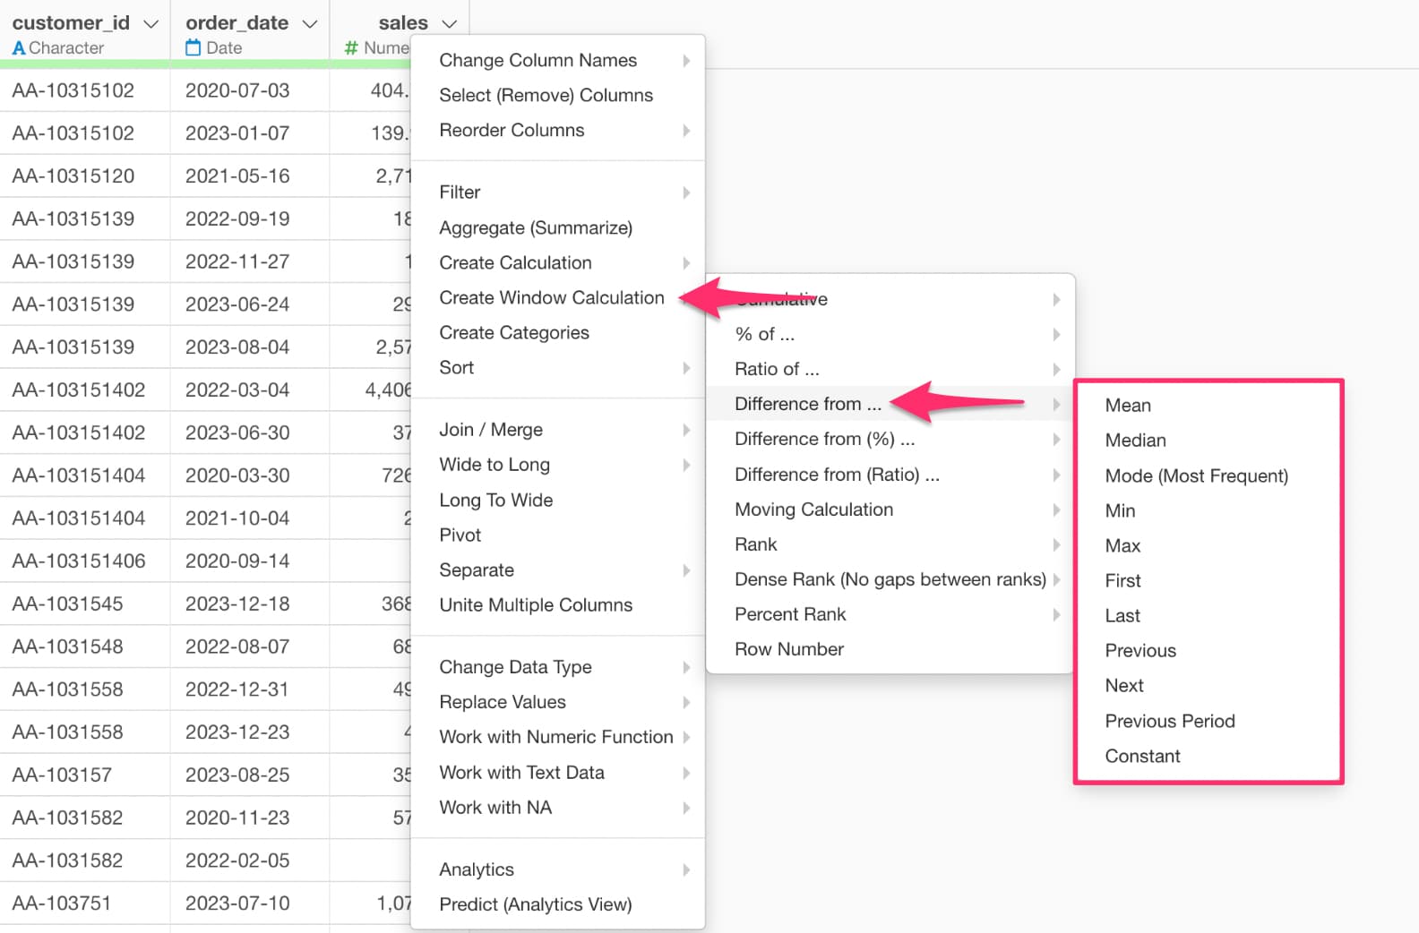Select Previous Period option
The width and height of the screenshot is (1419, 933).
pyautogui.click(x=1208, y=721)
